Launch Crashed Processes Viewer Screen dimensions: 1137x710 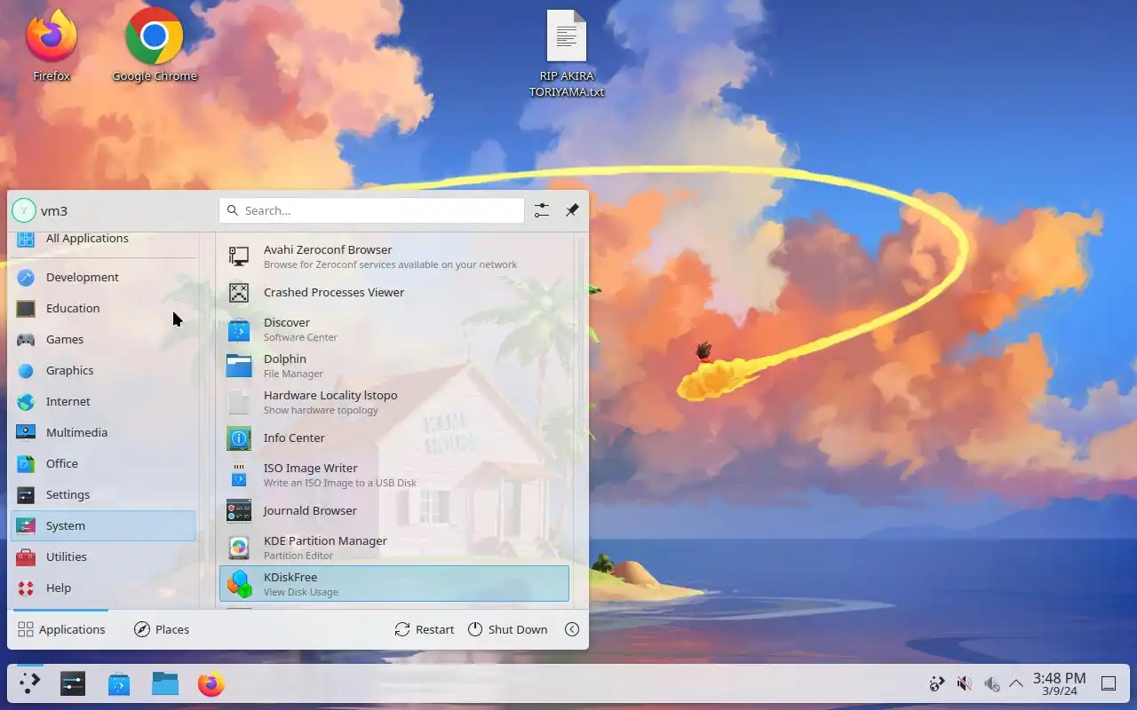click(x=394, y=292)
